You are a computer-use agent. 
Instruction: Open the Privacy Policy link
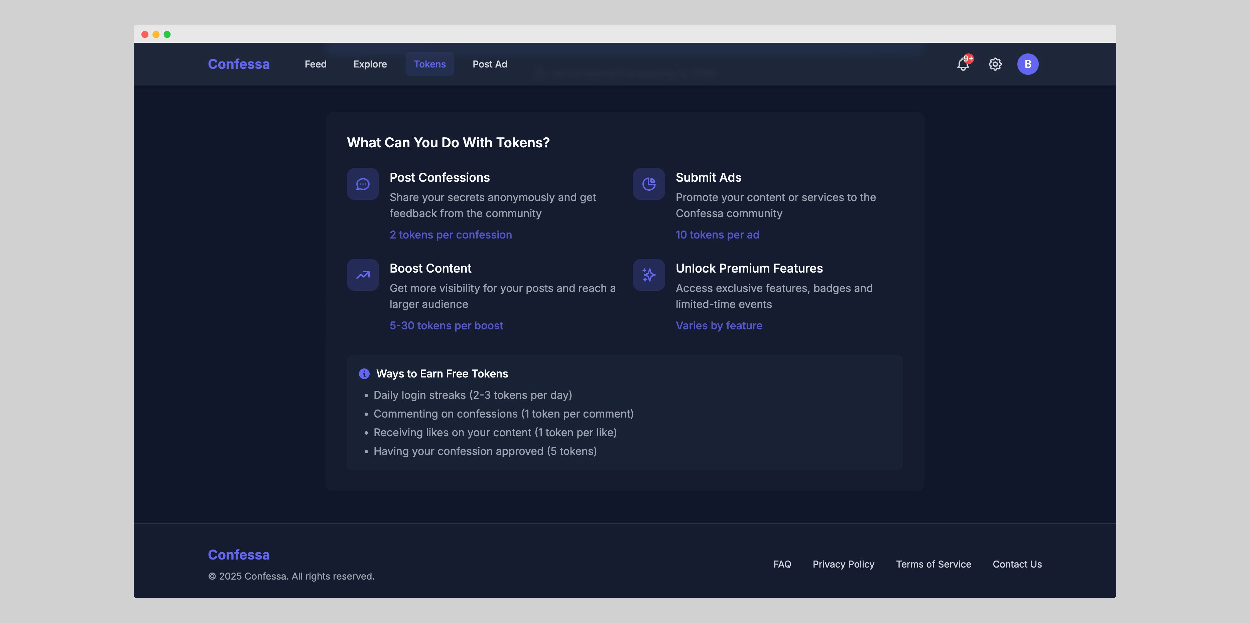tap(843, 564)
